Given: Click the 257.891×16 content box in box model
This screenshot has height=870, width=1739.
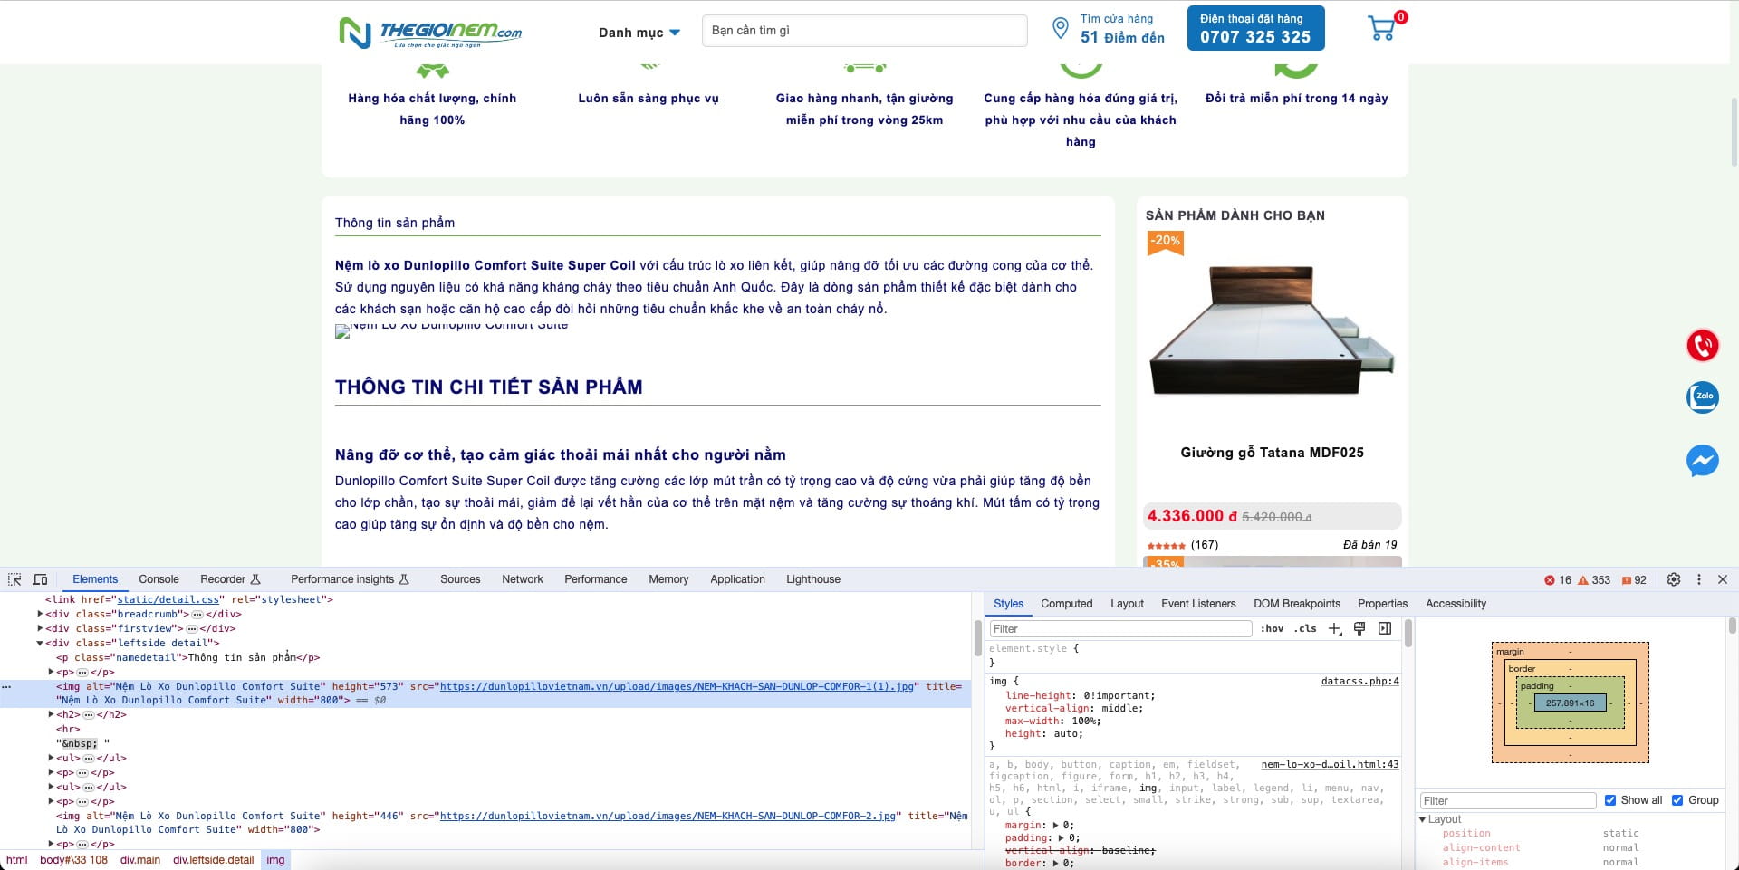Looking at the screenshot, I should (x=1570, y=703).
